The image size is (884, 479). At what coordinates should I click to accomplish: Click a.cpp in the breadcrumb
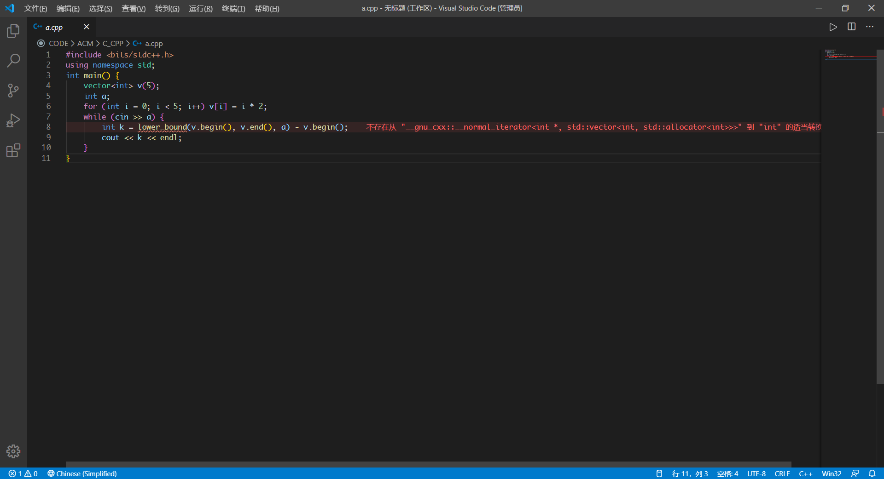154,43
